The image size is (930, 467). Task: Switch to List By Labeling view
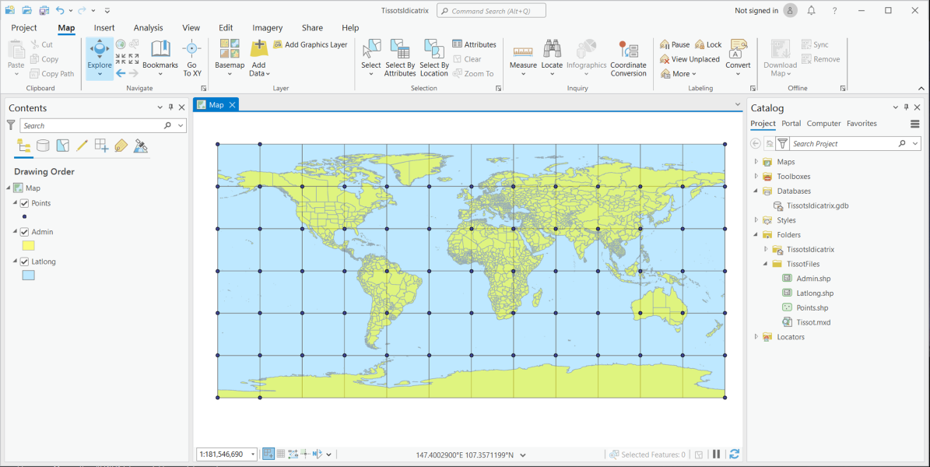121,146
